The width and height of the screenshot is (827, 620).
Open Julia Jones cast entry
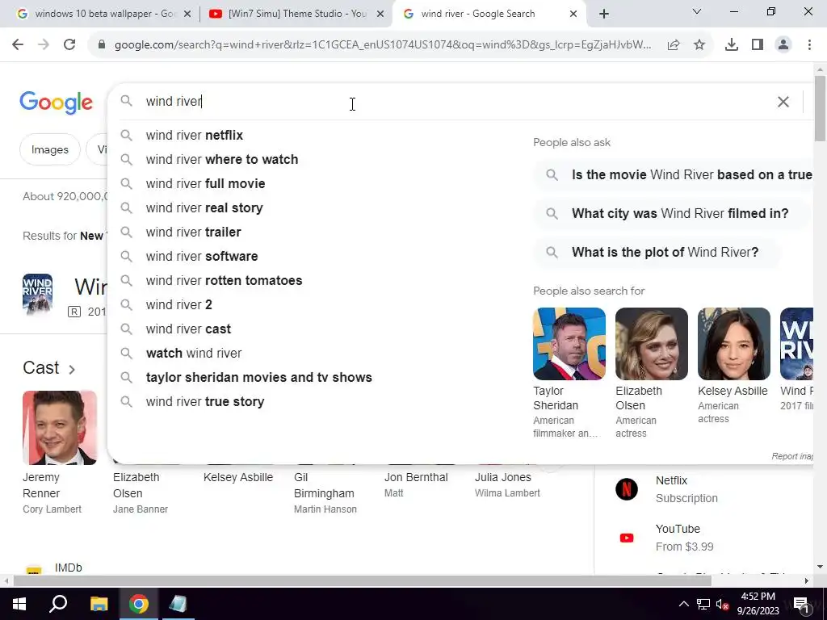(507, 484)
